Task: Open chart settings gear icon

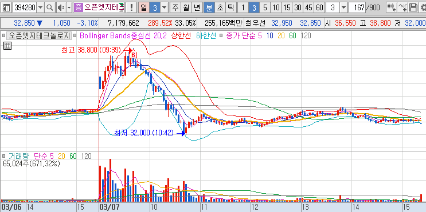Action: pyautogui.click(x=423, y=7)
